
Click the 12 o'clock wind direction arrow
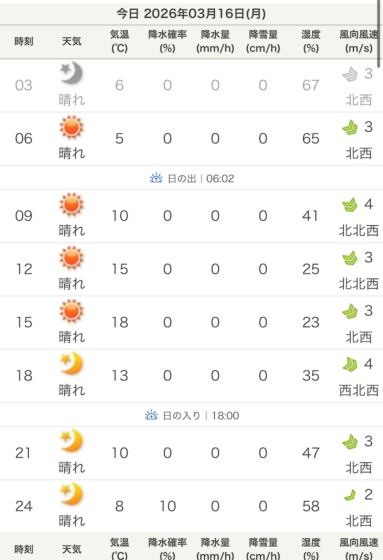point(350,259)
